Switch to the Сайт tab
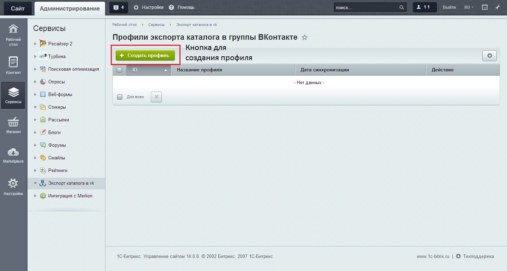Screen dimensions: 507x271 [x=17, y=8]
